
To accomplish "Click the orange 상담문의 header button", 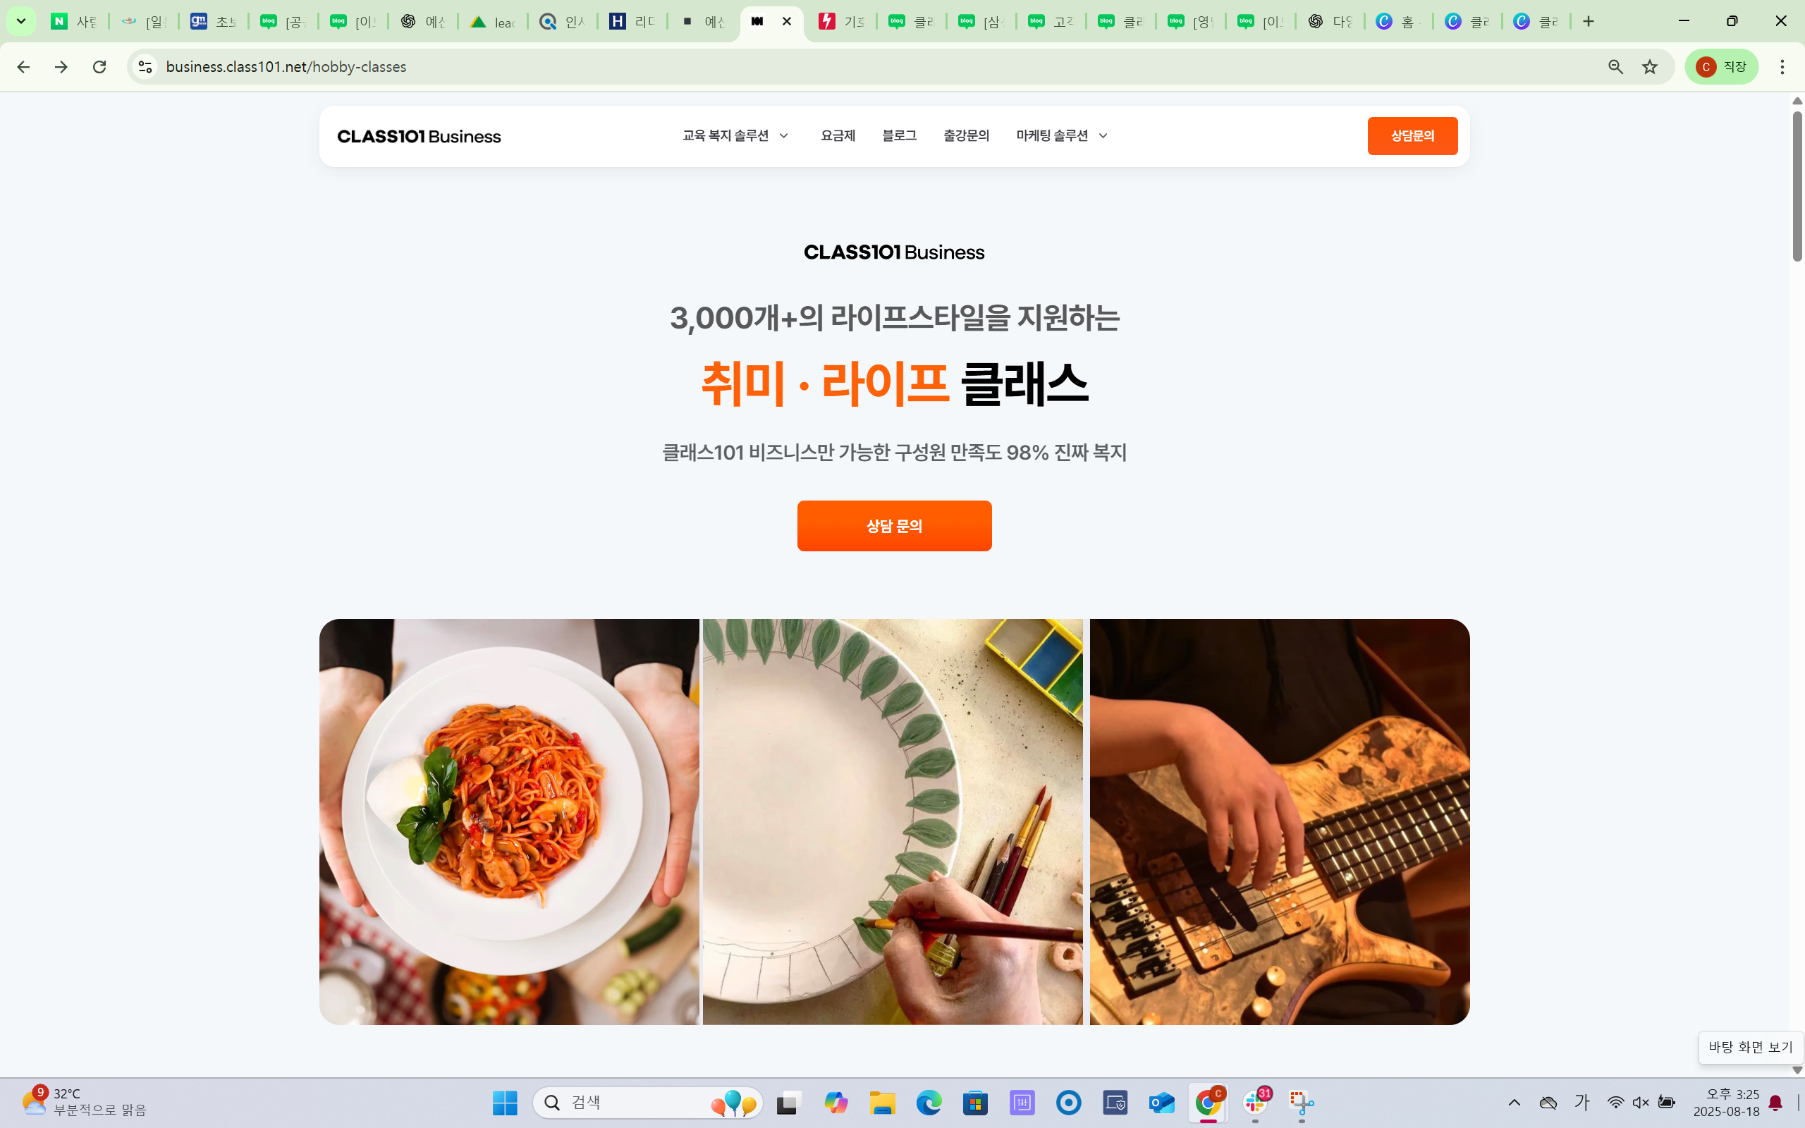I will pyautogui.click(x=1413, y=136).
